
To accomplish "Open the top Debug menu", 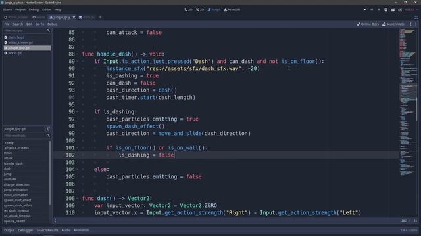I will tap(34, 10).
